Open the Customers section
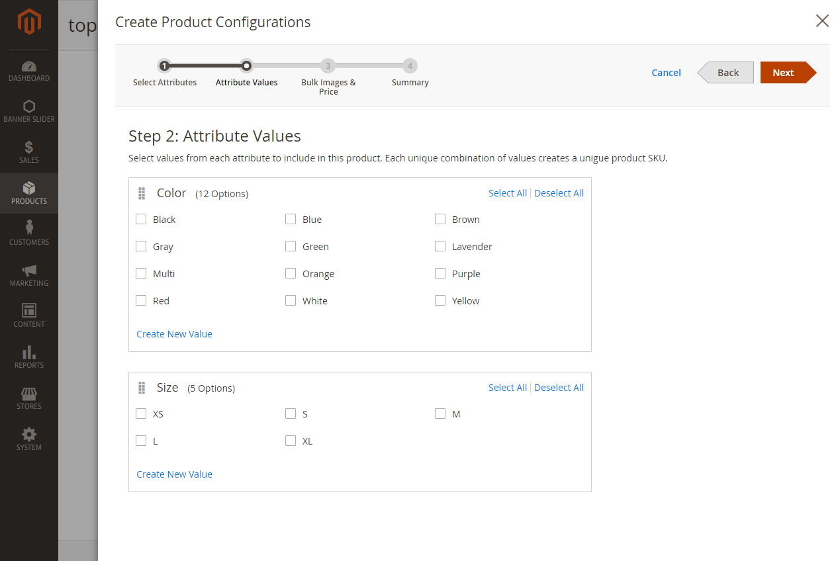Image resolution: width=836 pixels, height=561 pixels. tap(29, 234)
